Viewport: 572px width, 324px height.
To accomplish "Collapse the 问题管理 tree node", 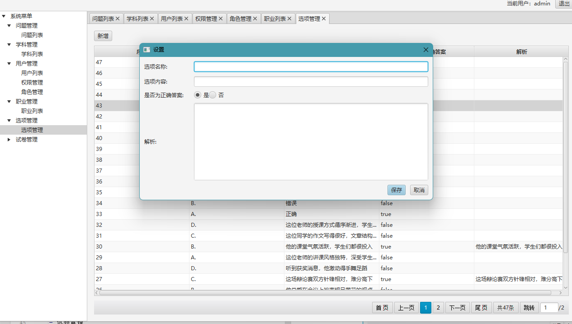I will [9, 26].
